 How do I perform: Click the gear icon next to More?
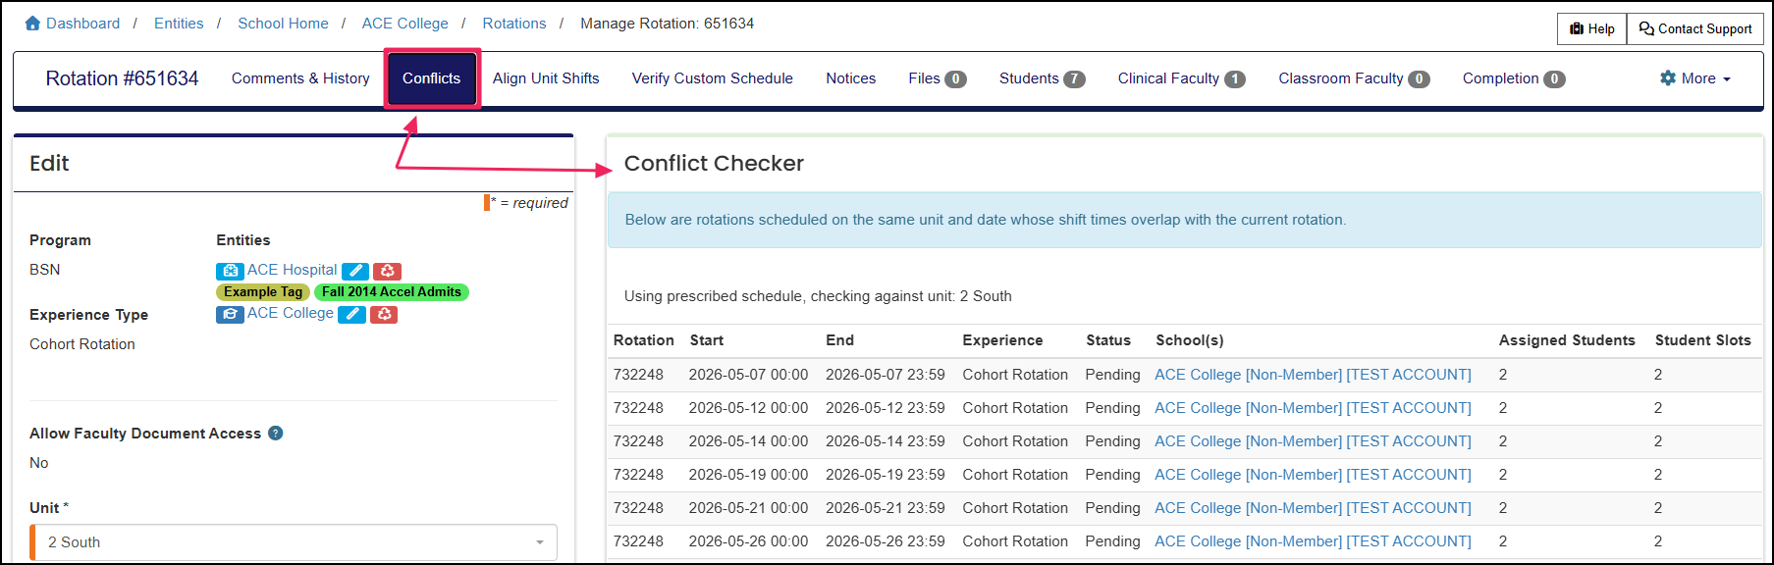click(x=1668, y=77)
